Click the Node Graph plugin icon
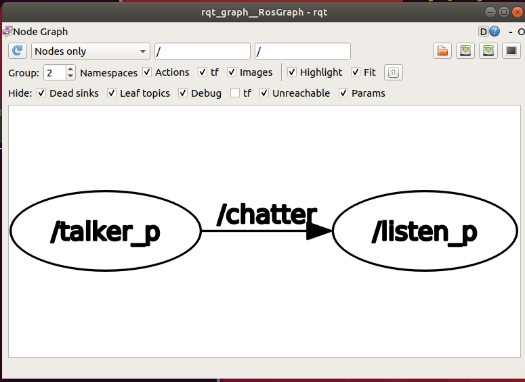 pyautogui.click(x=7, y=31)
